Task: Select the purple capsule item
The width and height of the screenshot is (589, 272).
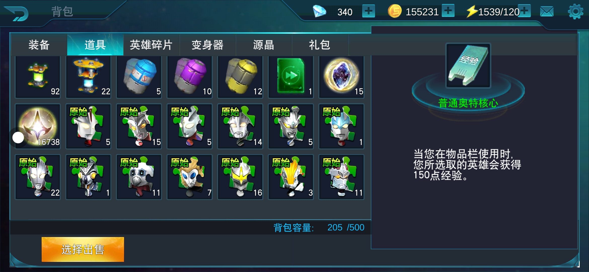Action: [190, 77]
